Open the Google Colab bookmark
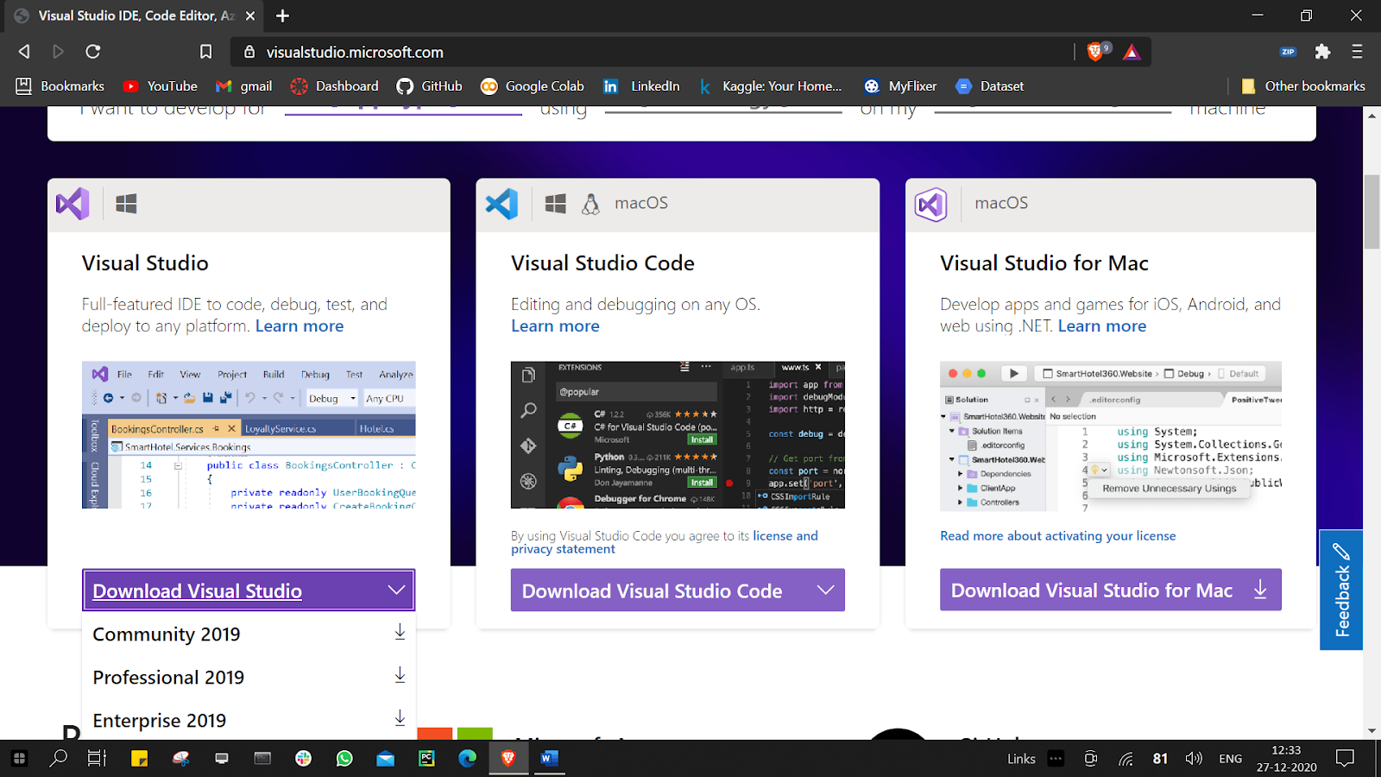Viewport: 1381px width, 777px height. pyautogui.click(x=533, y=86)
